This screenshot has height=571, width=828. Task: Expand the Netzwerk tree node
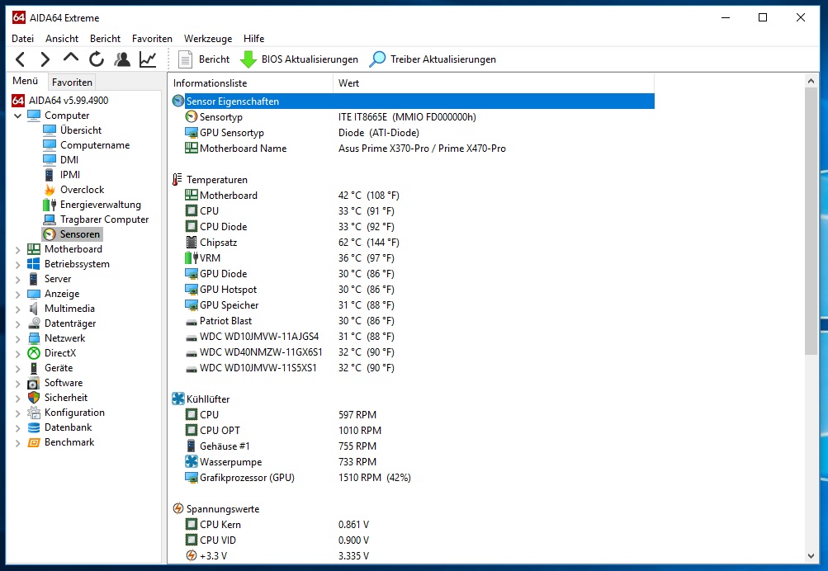[x=18, y=339]
